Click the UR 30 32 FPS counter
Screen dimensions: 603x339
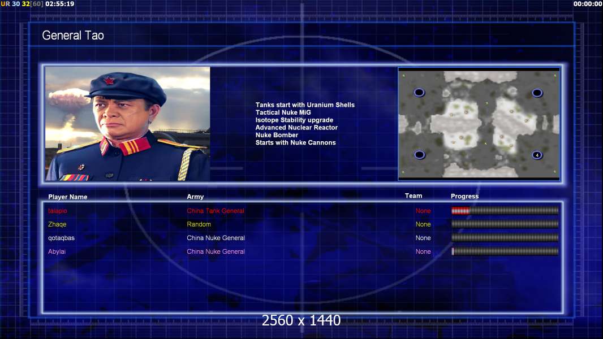(22, 4)
